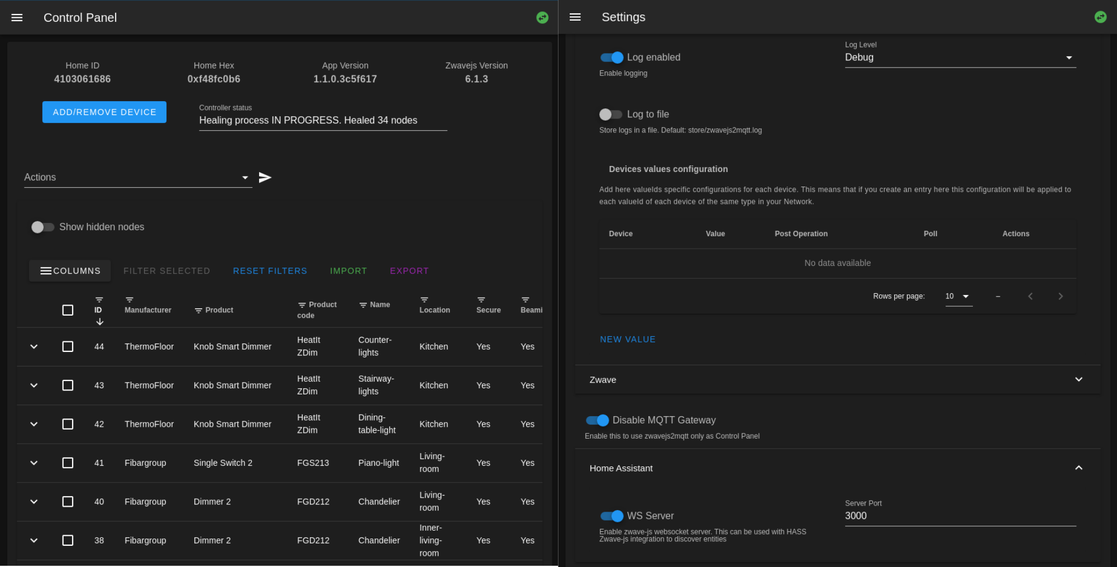Open the Product column filter
This screenshot has width=1117, height=567.
tap(198, 311)
